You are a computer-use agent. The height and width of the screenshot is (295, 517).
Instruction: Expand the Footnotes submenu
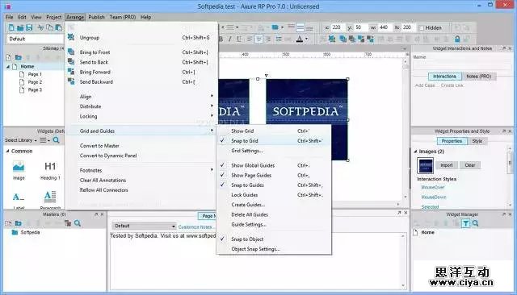click(142, 170)
